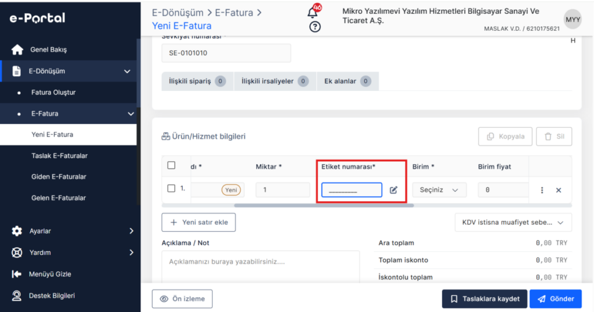Viewport: 594px width, 312px height.
Task: Open the Etiket numarası edit pencil icon
Action: point(394,190)
